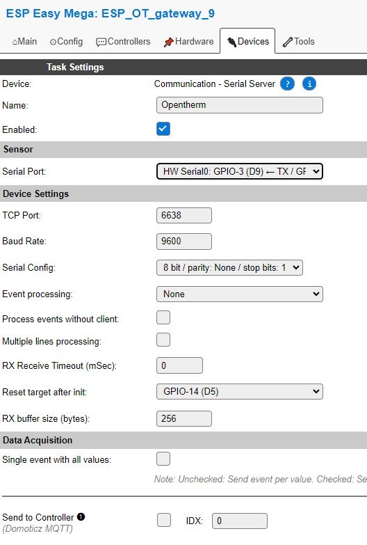Image resolution: width=367 pixels, height=545 pixels.
Task: Click the pin icon on Hardware tab
Action: click(168, 42)
